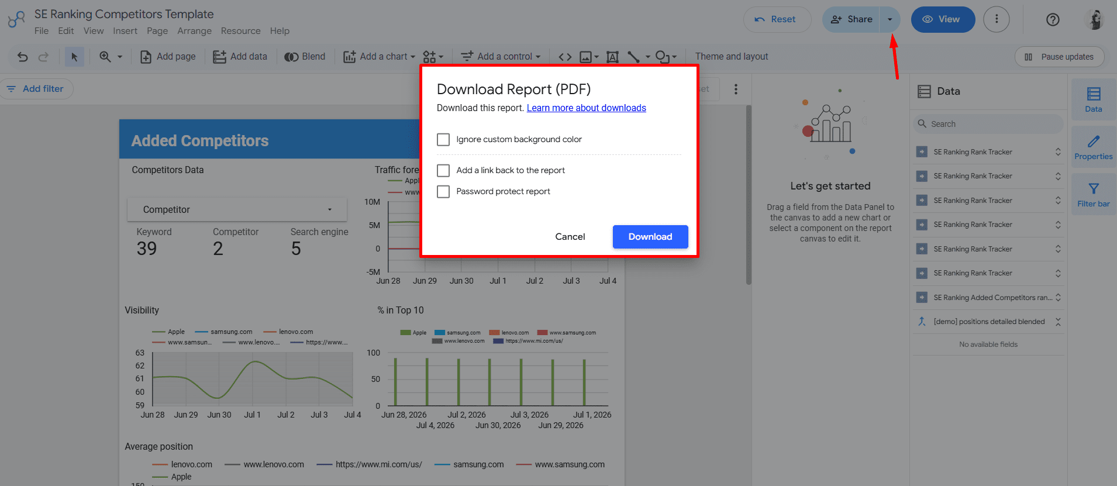1117x486 pixels.
Task: Open the user account avatar
Action: 1095,19
